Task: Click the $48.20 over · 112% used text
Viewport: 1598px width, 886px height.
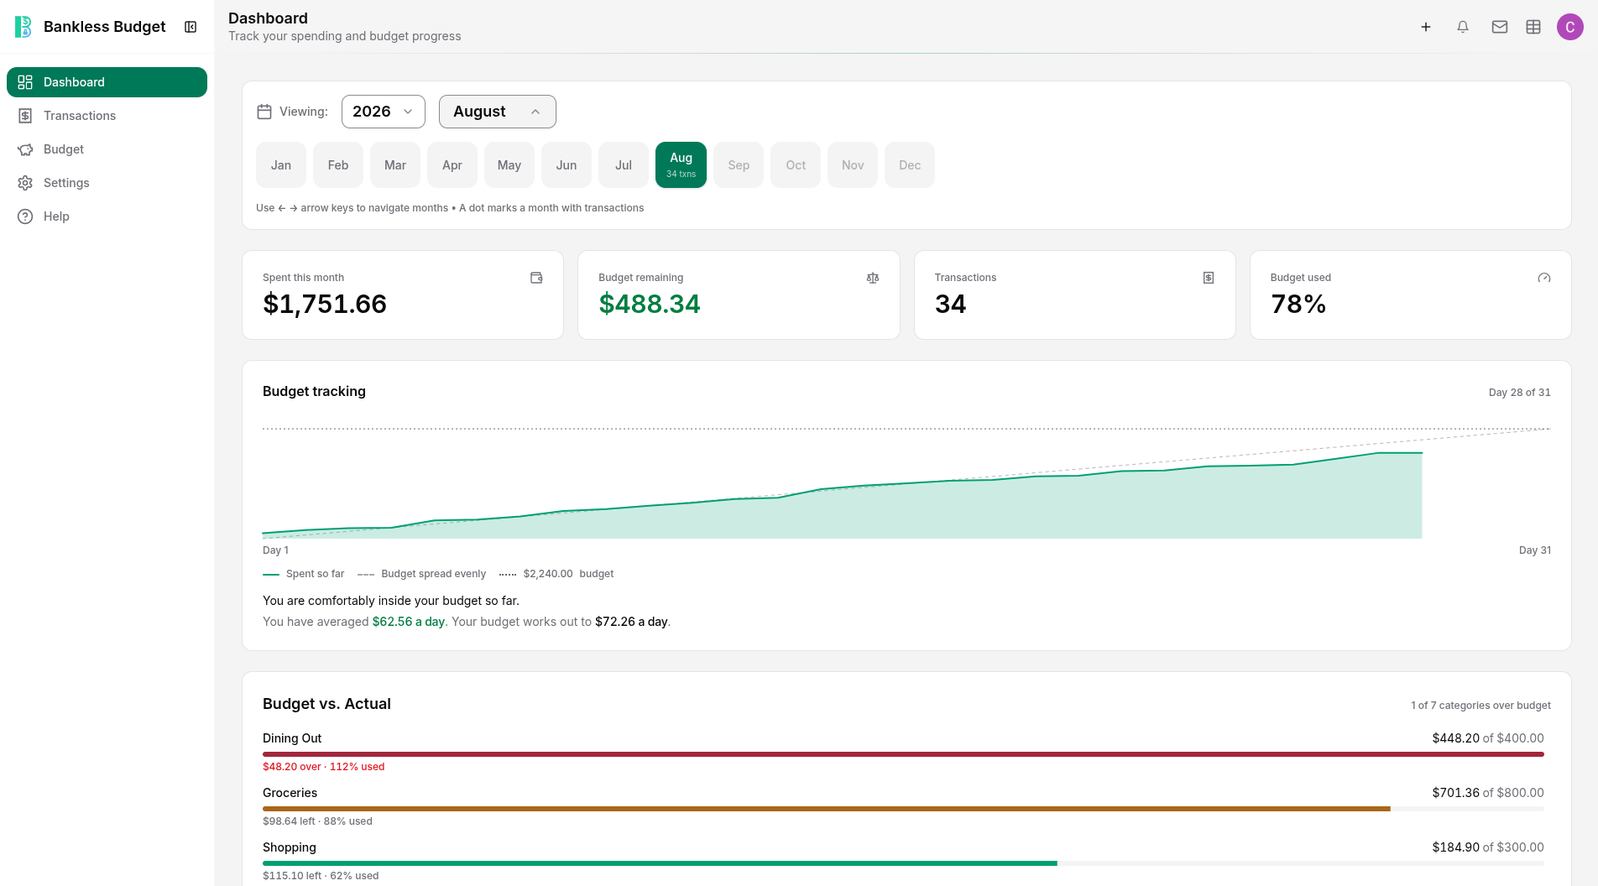Action: click(324, 767)
